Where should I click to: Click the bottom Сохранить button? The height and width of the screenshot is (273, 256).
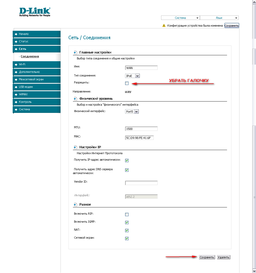tap(207, 257)
